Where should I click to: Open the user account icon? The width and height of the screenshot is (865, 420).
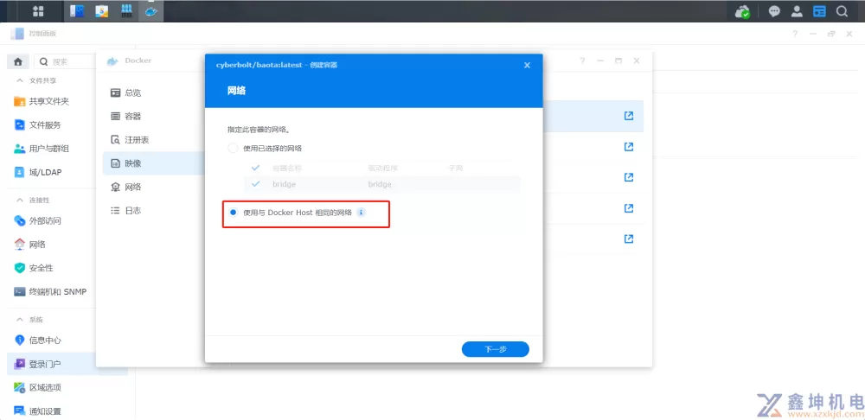click(797, 11)
